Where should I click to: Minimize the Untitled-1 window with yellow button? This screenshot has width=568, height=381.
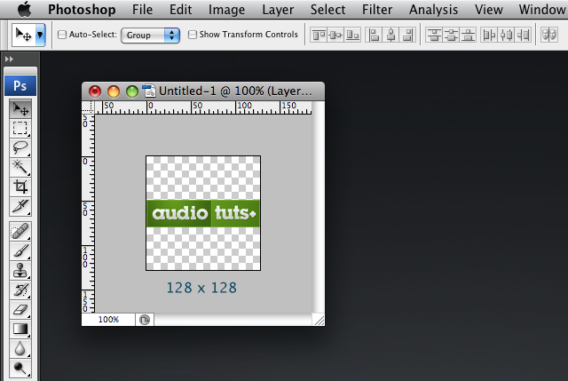[114, 91]
